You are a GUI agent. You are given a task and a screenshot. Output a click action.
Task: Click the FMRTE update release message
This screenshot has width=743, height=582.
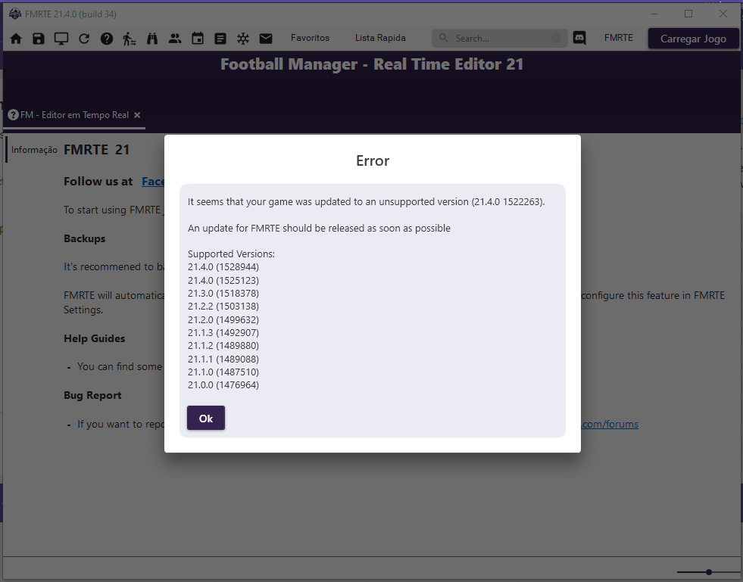(319, 229)
